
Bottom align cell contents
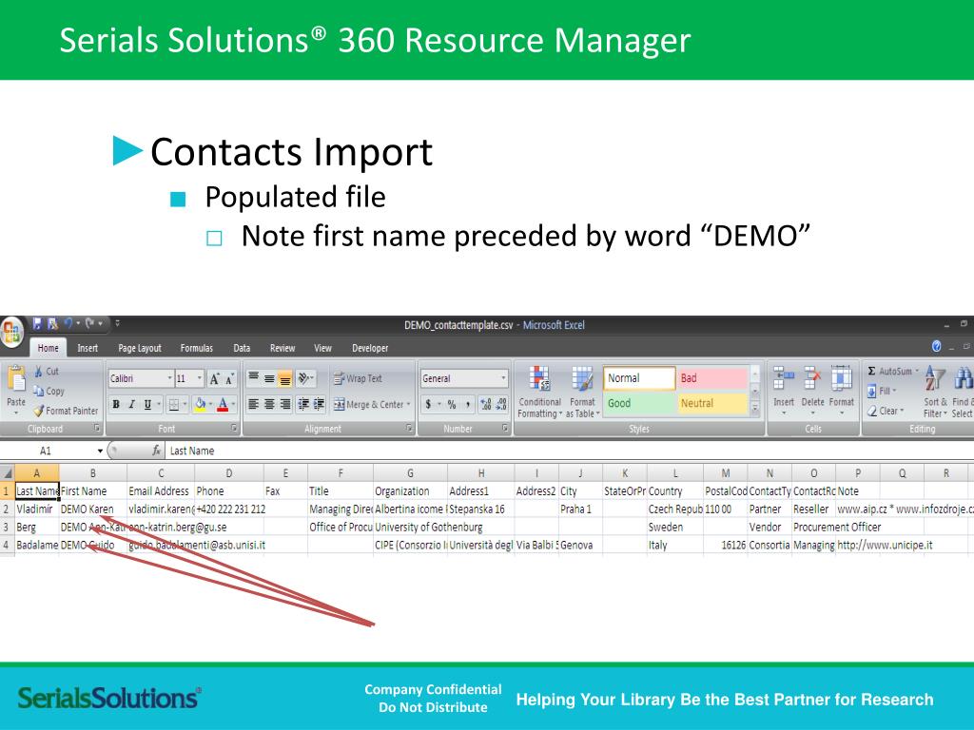[x=284, y=378]
